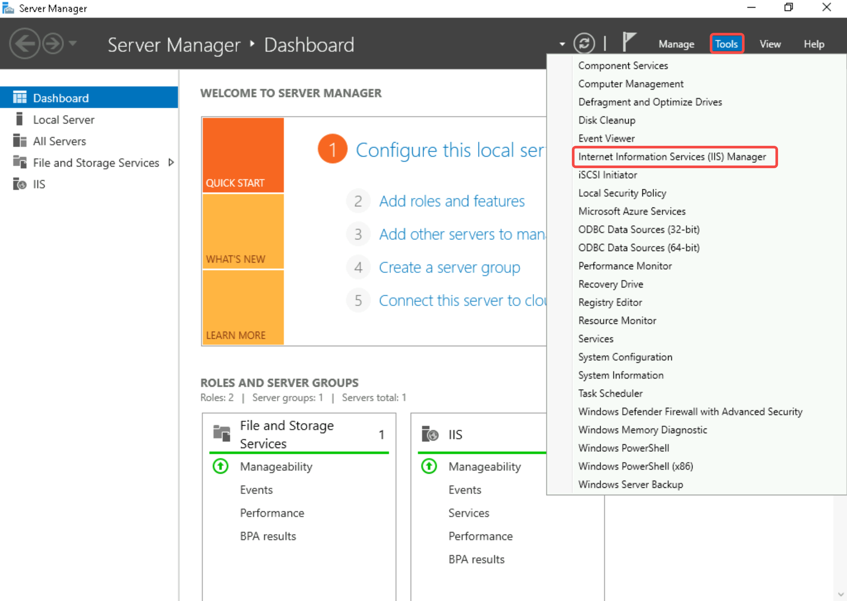This screenshot has height=601, width=847.
Task: Launch Resource Monitor
Action: point(617,321)
